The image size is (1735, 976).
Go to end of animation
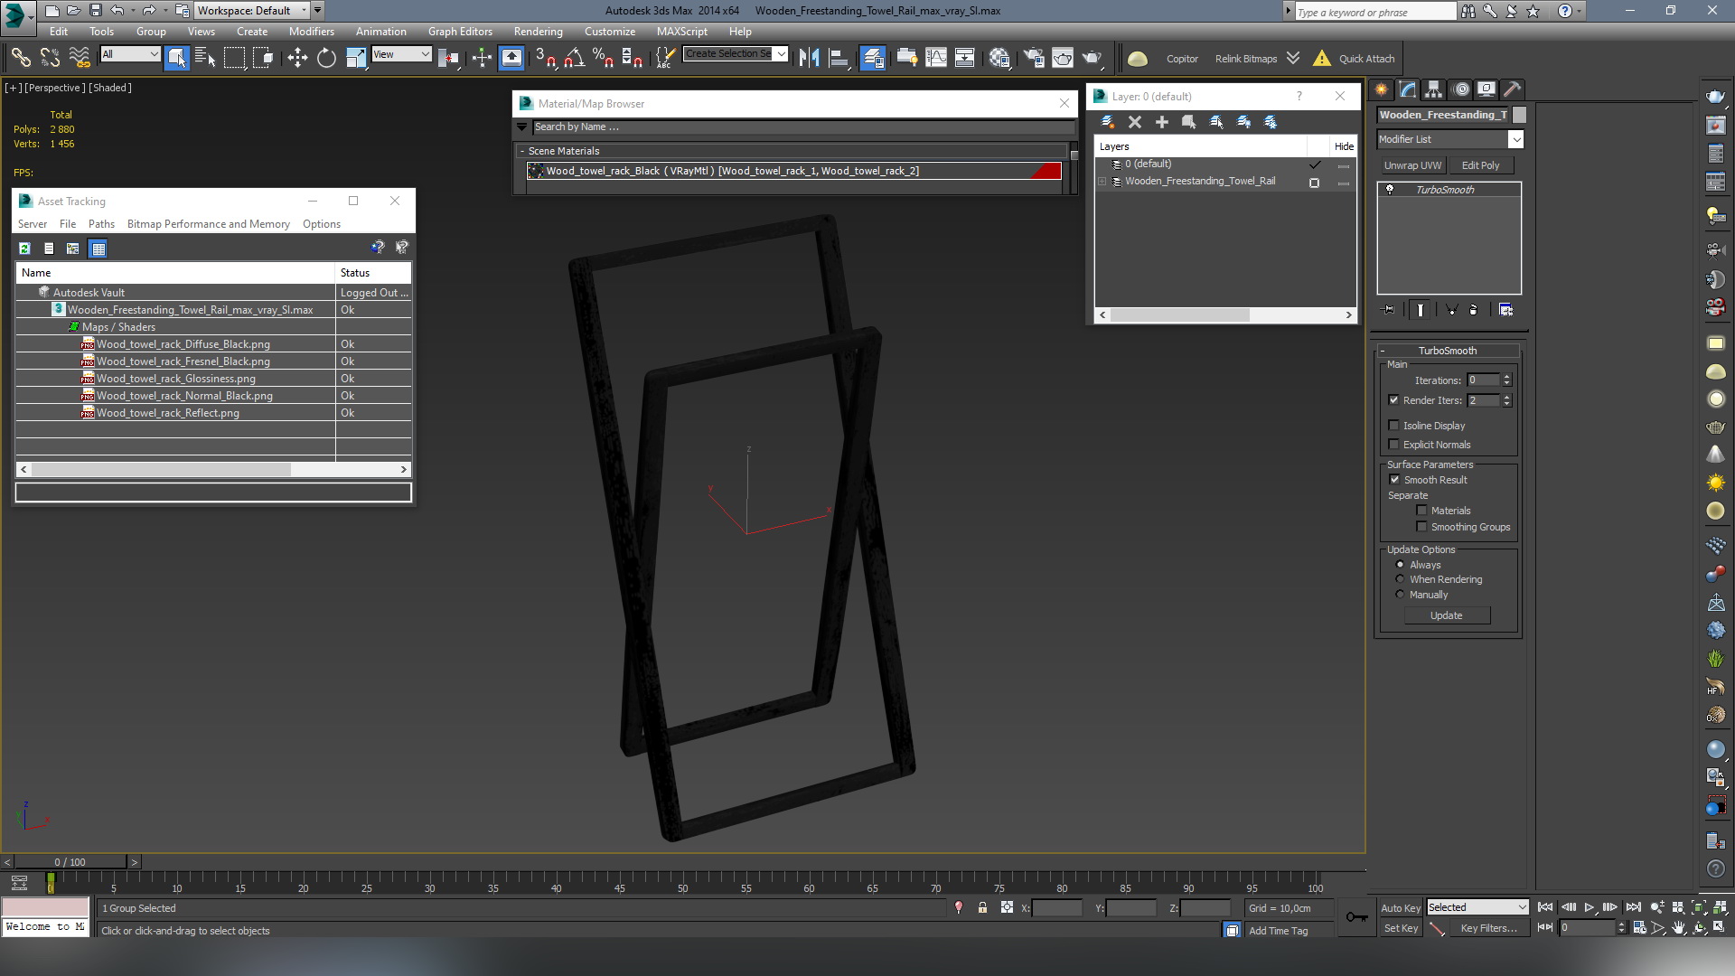click(1633, 908)
